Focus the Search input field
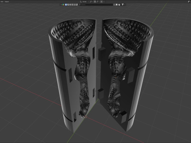The image size is (191, 143). (x=95, y=5)
